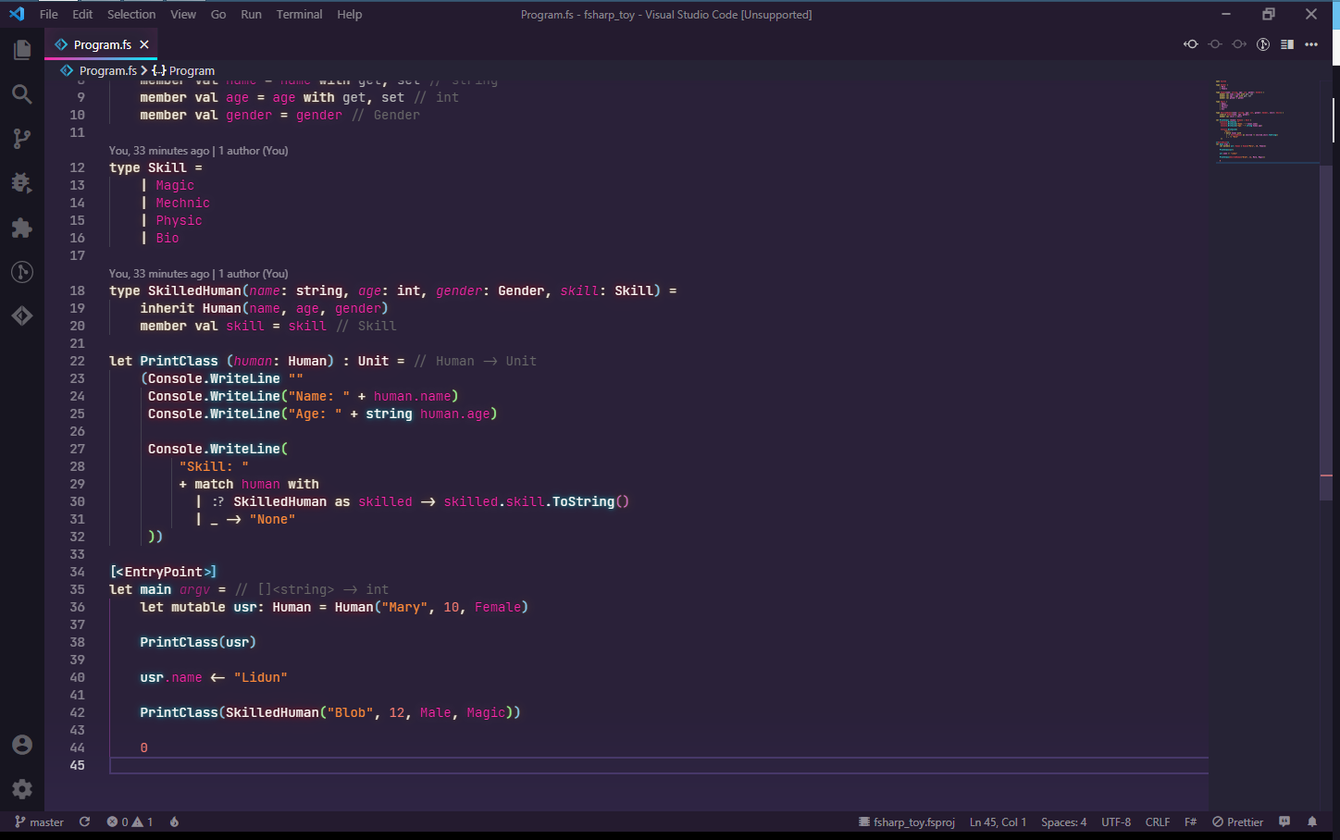1340x840 pixels.
Task: Open the More Actions ellipsis menu
Action: tap(1311, 44)
